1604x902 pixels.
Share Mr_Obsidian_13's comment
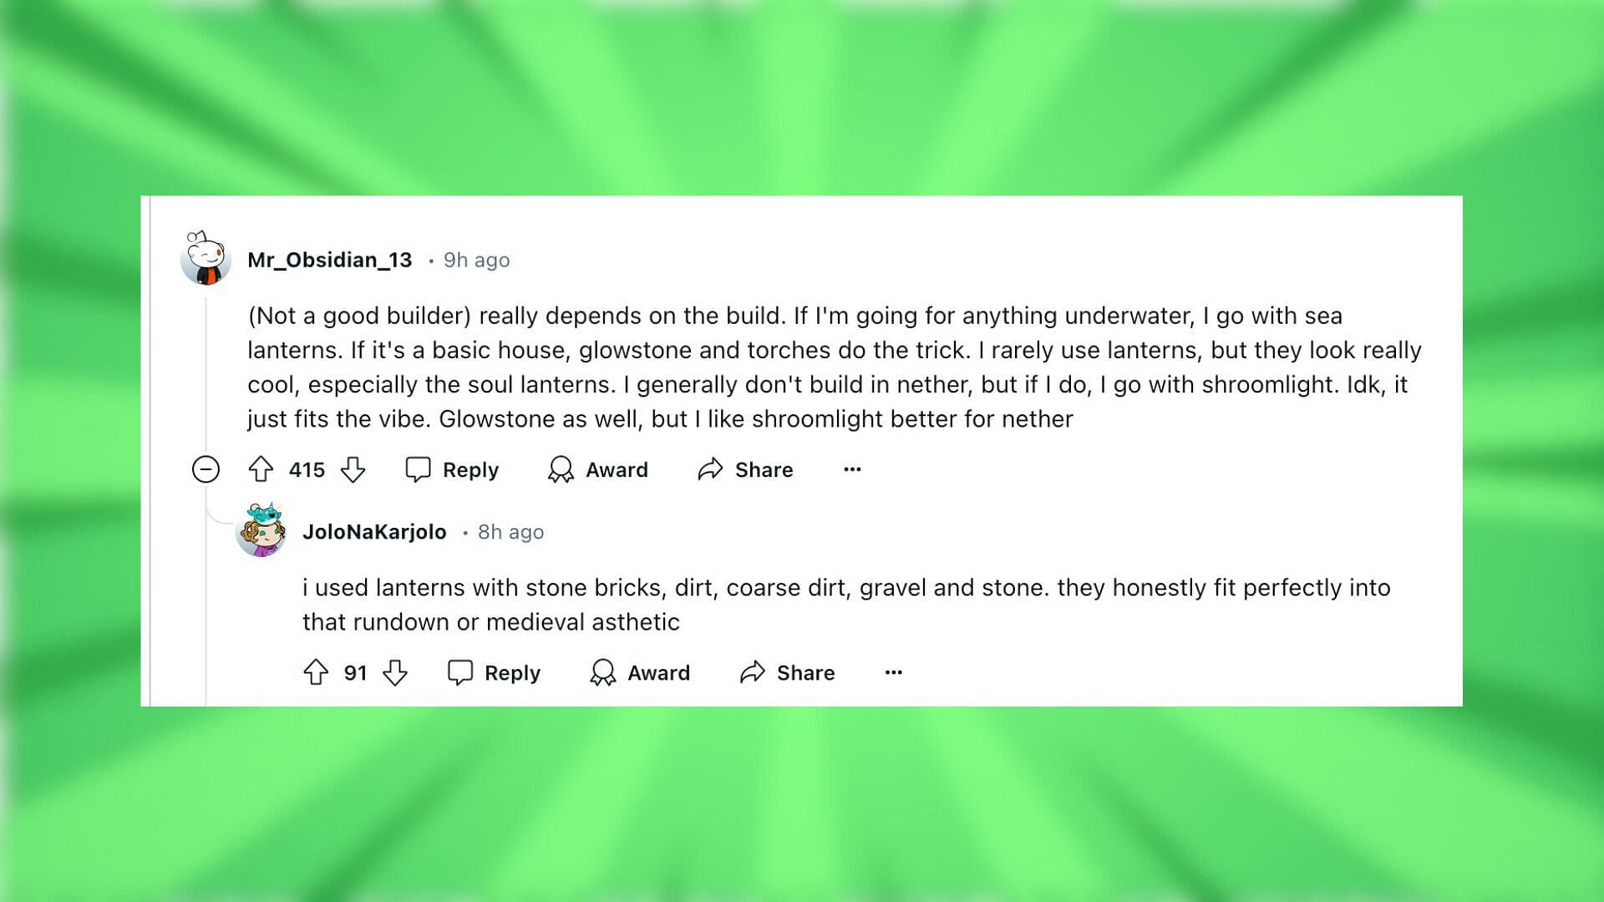tap(745, 469)
